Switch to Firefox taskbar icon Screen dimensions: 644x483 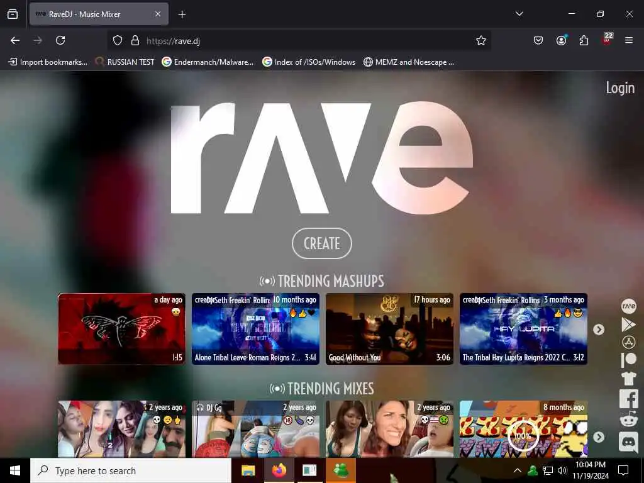279,470
